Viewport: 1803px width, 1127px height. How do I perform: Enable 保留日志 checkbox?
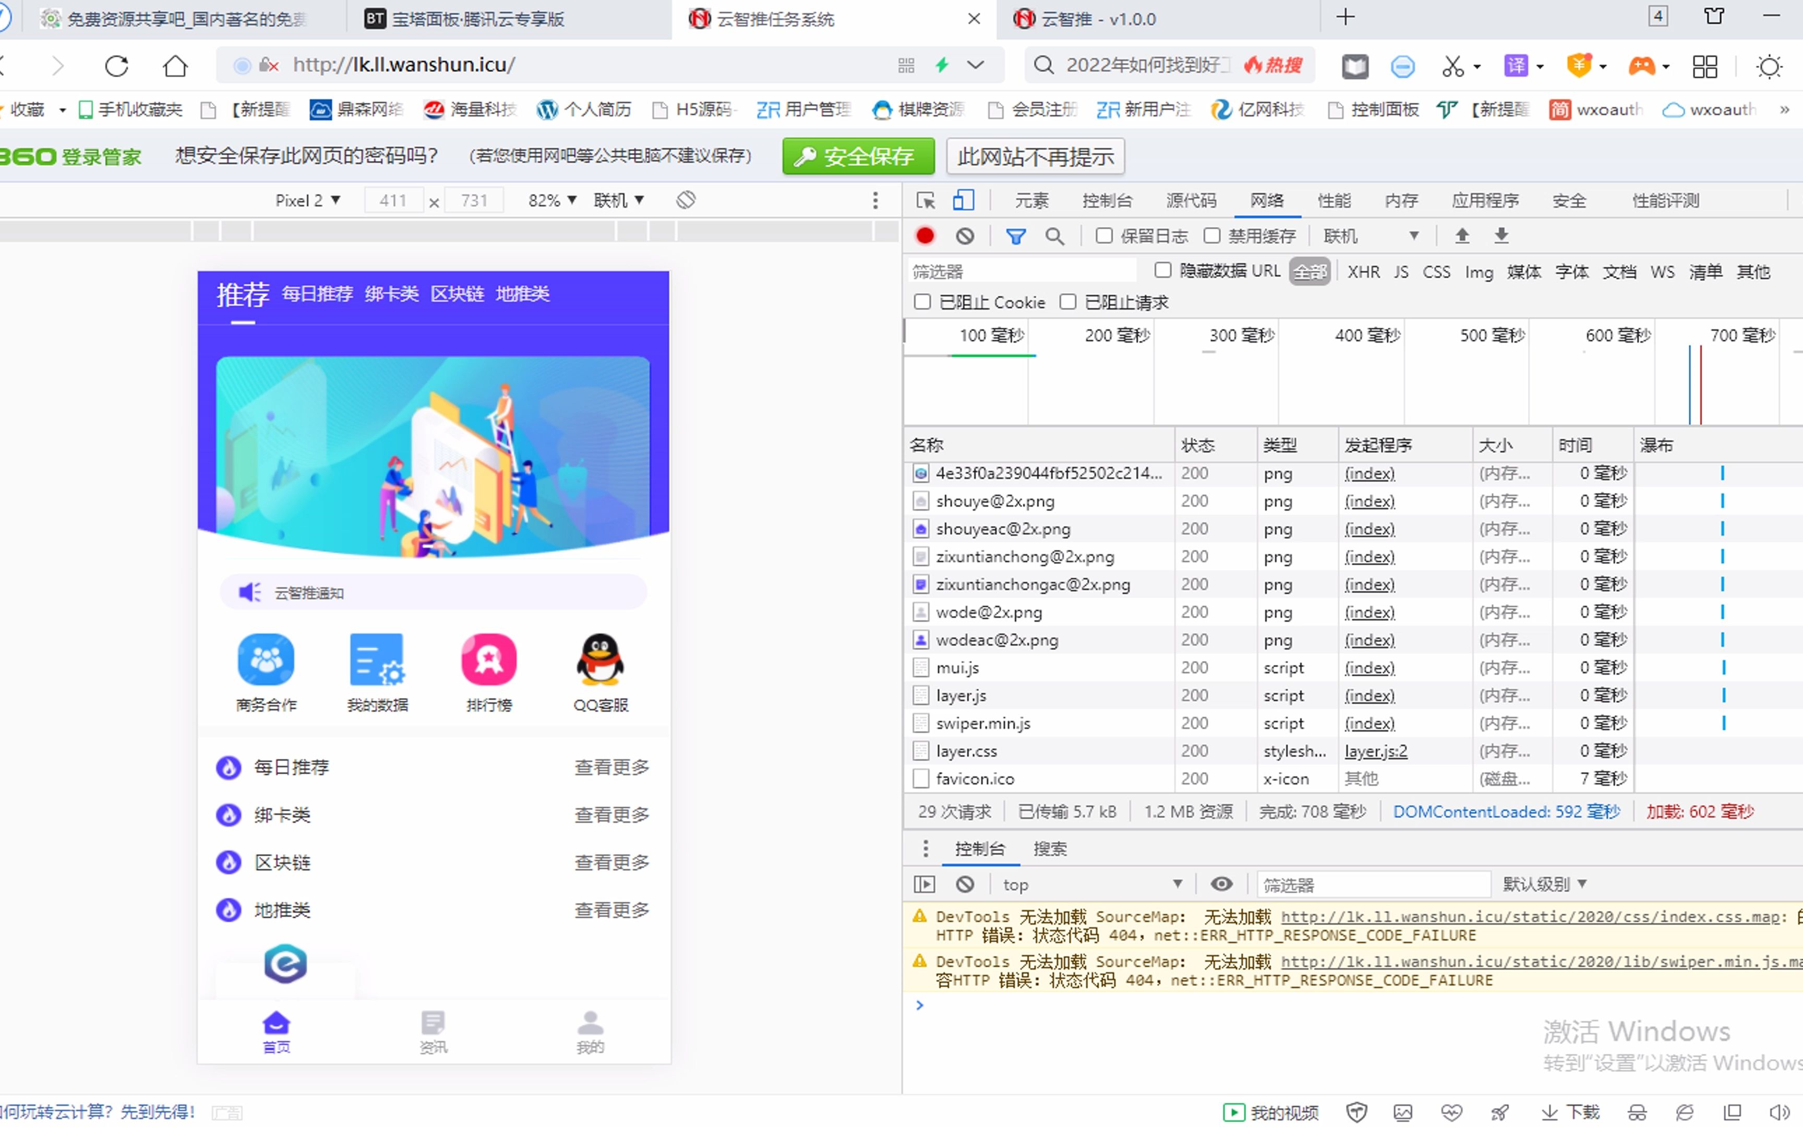(1104, 236)
